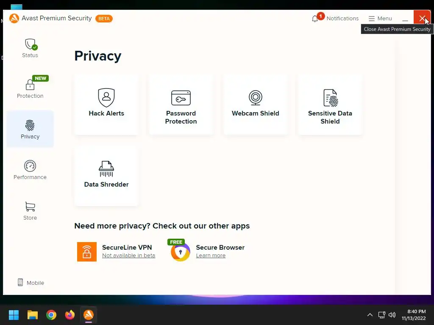Click the BETA badge
Viewport: 434px width, 325px height.
[104, 19]
